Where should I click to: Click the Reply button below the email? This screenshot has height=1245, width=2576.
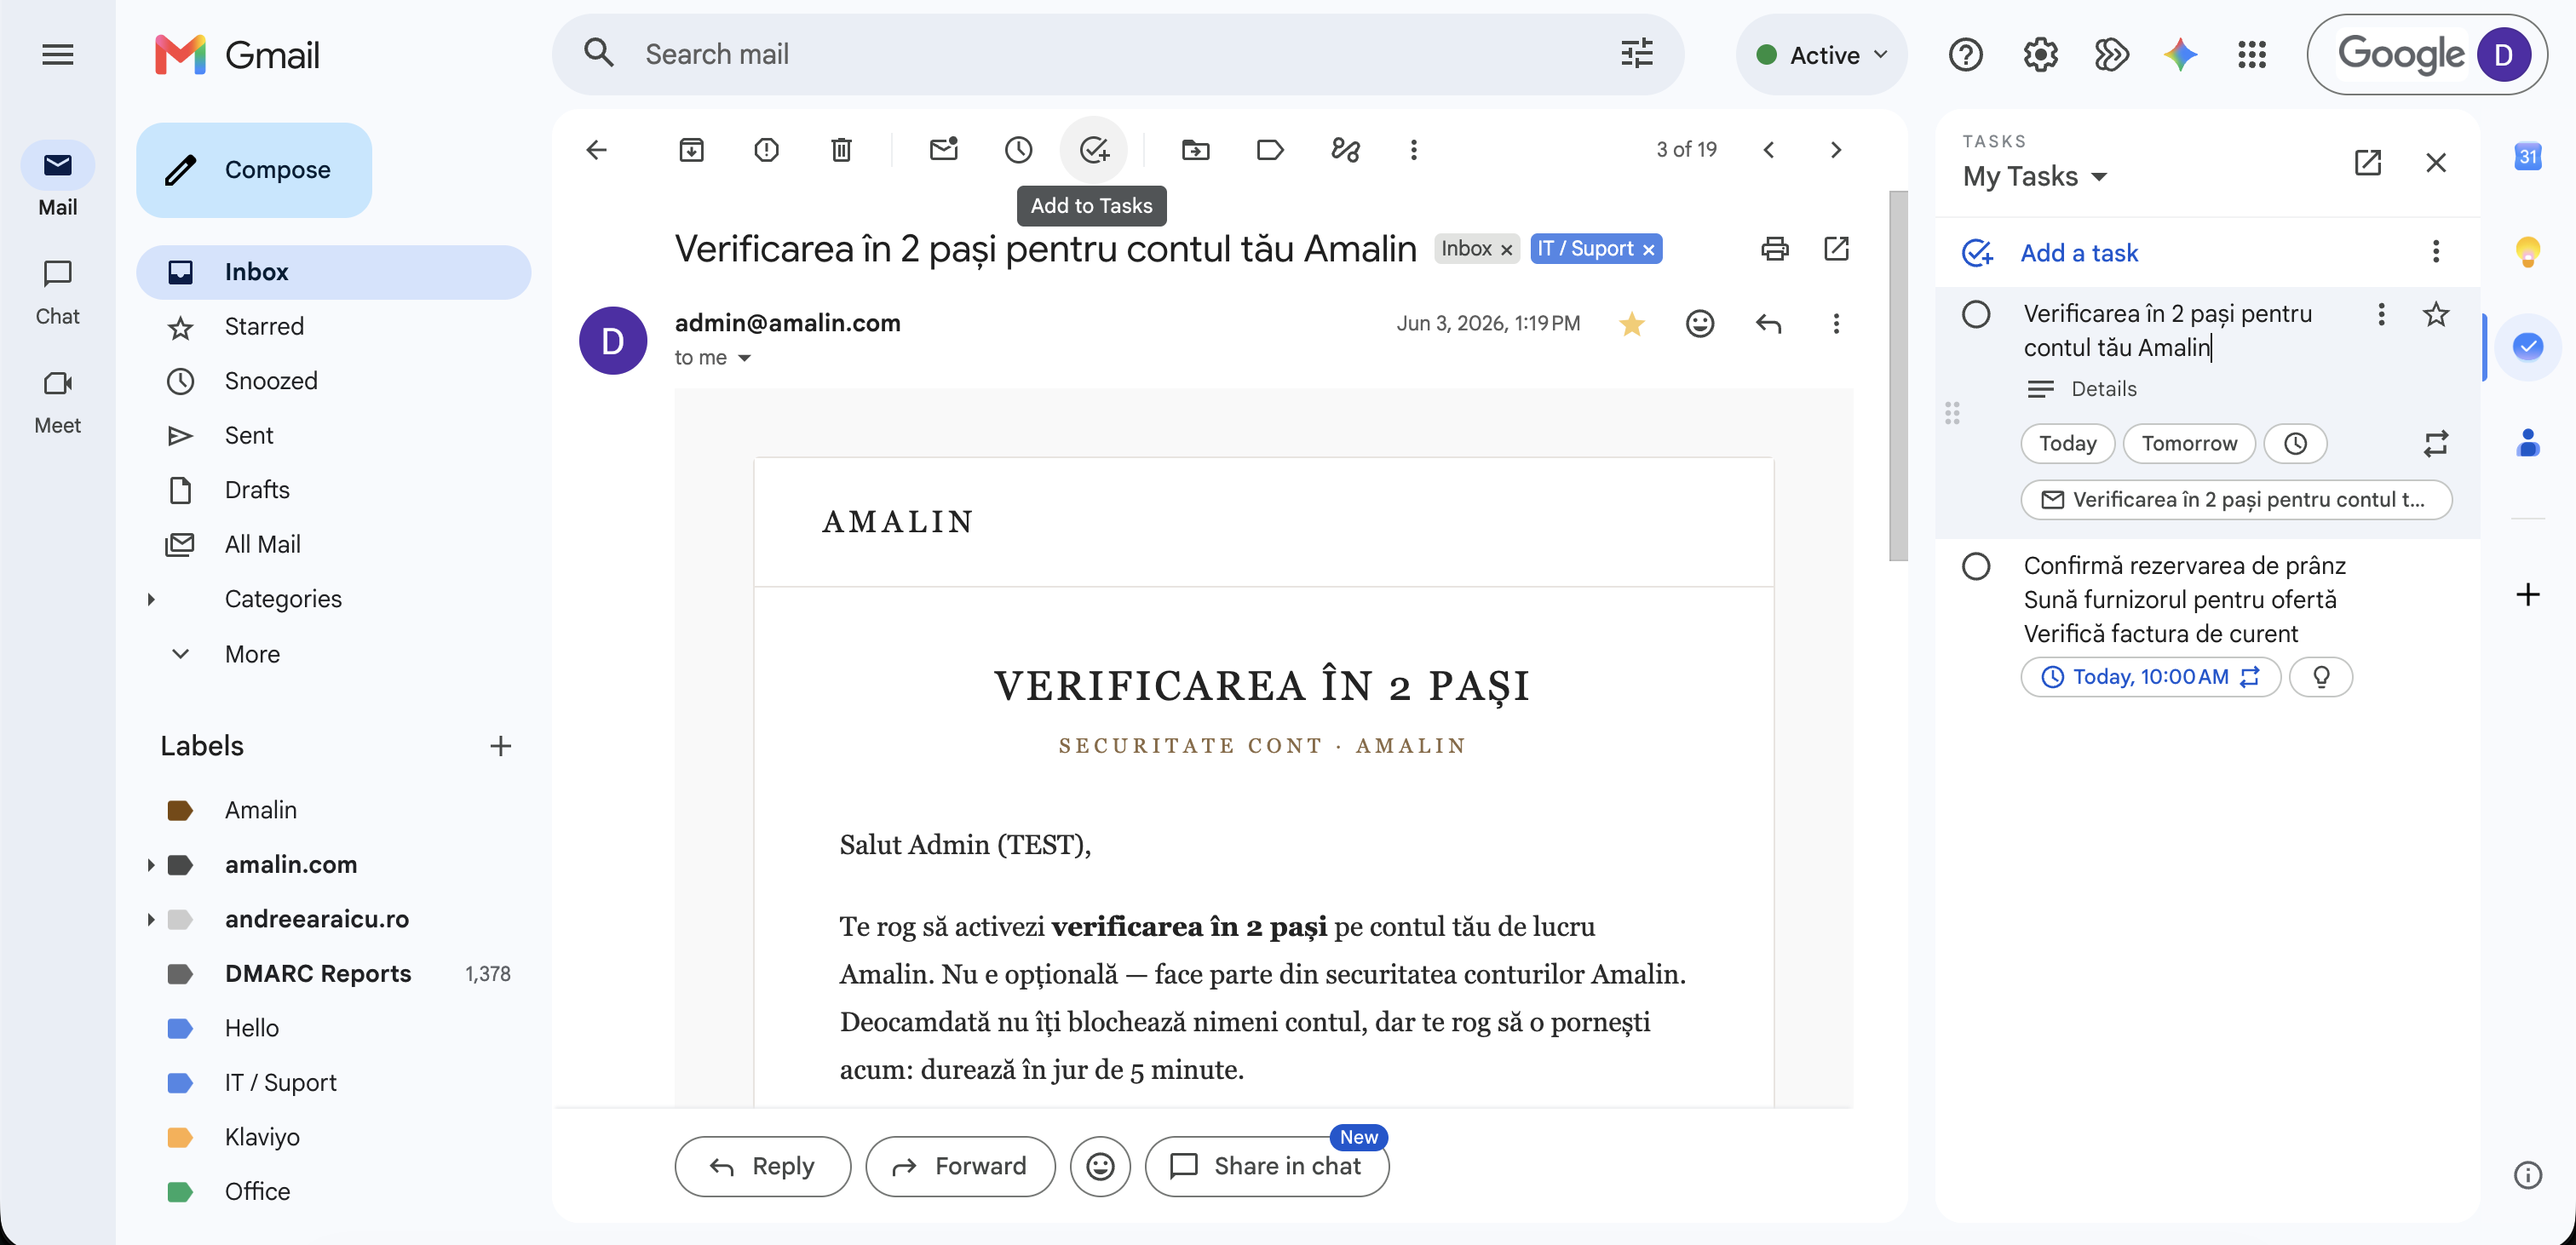(x=762, y=1166)
